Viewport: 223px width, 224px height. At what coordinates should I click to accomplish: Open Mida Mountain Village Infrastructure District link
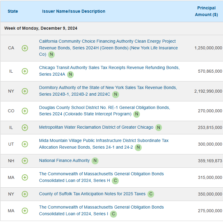[x=104, y=144]
